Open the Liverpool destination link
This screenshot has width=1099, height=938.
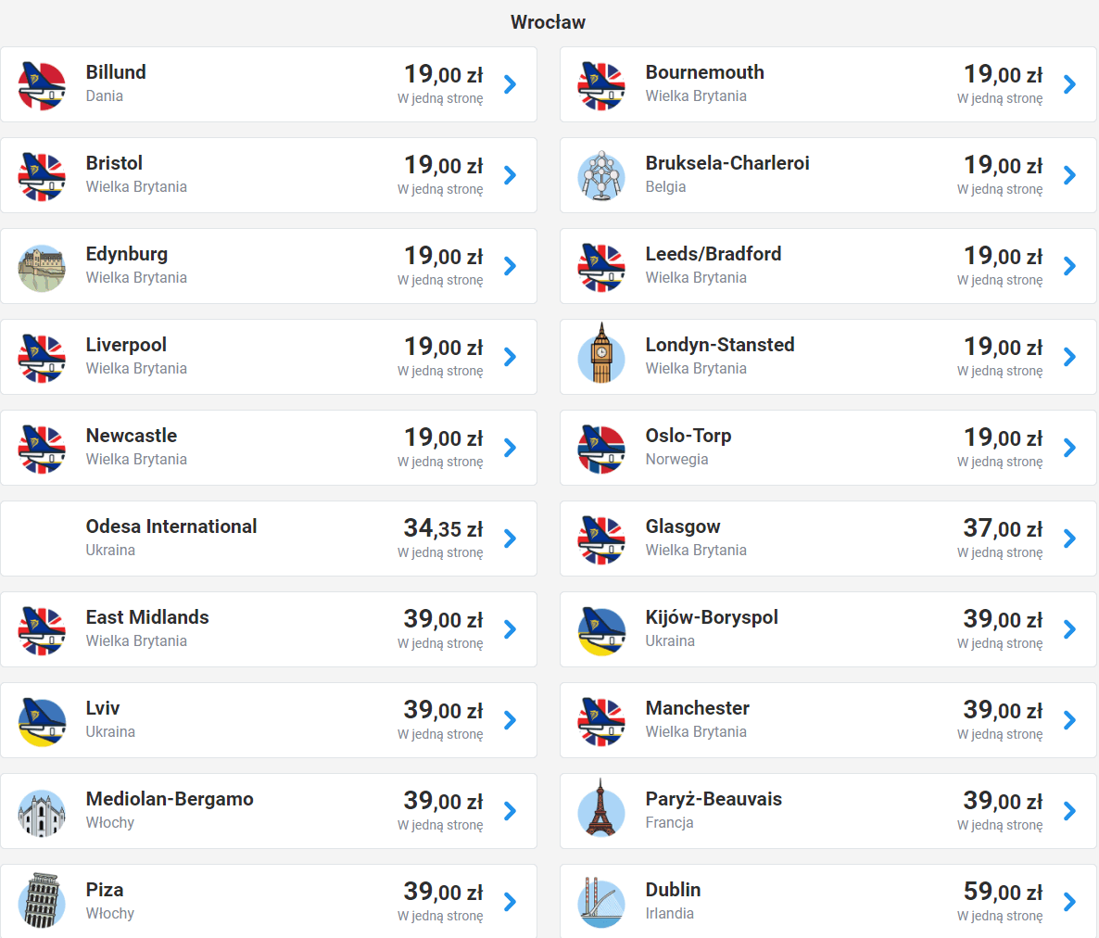(126, 345)
